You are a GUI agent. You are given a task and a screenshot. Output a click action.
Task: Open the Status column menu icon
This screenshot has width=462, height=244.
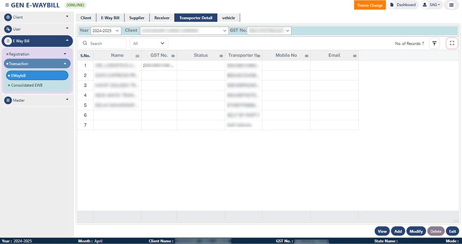pyautogui.click(x=222, y=56)
